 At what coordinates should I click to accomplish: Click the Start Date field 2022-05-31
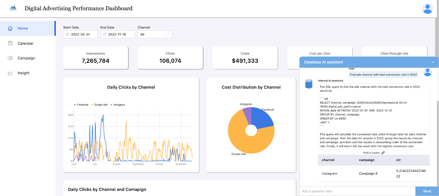(x=80, y=34)
